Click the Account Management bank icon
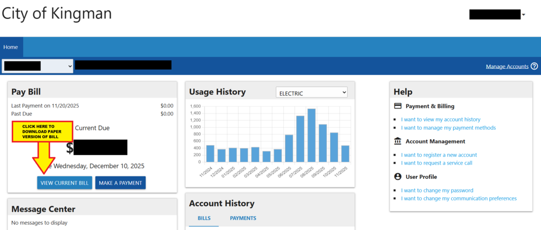This screenshot has width=541, height=230. click(x=398, y=141)
